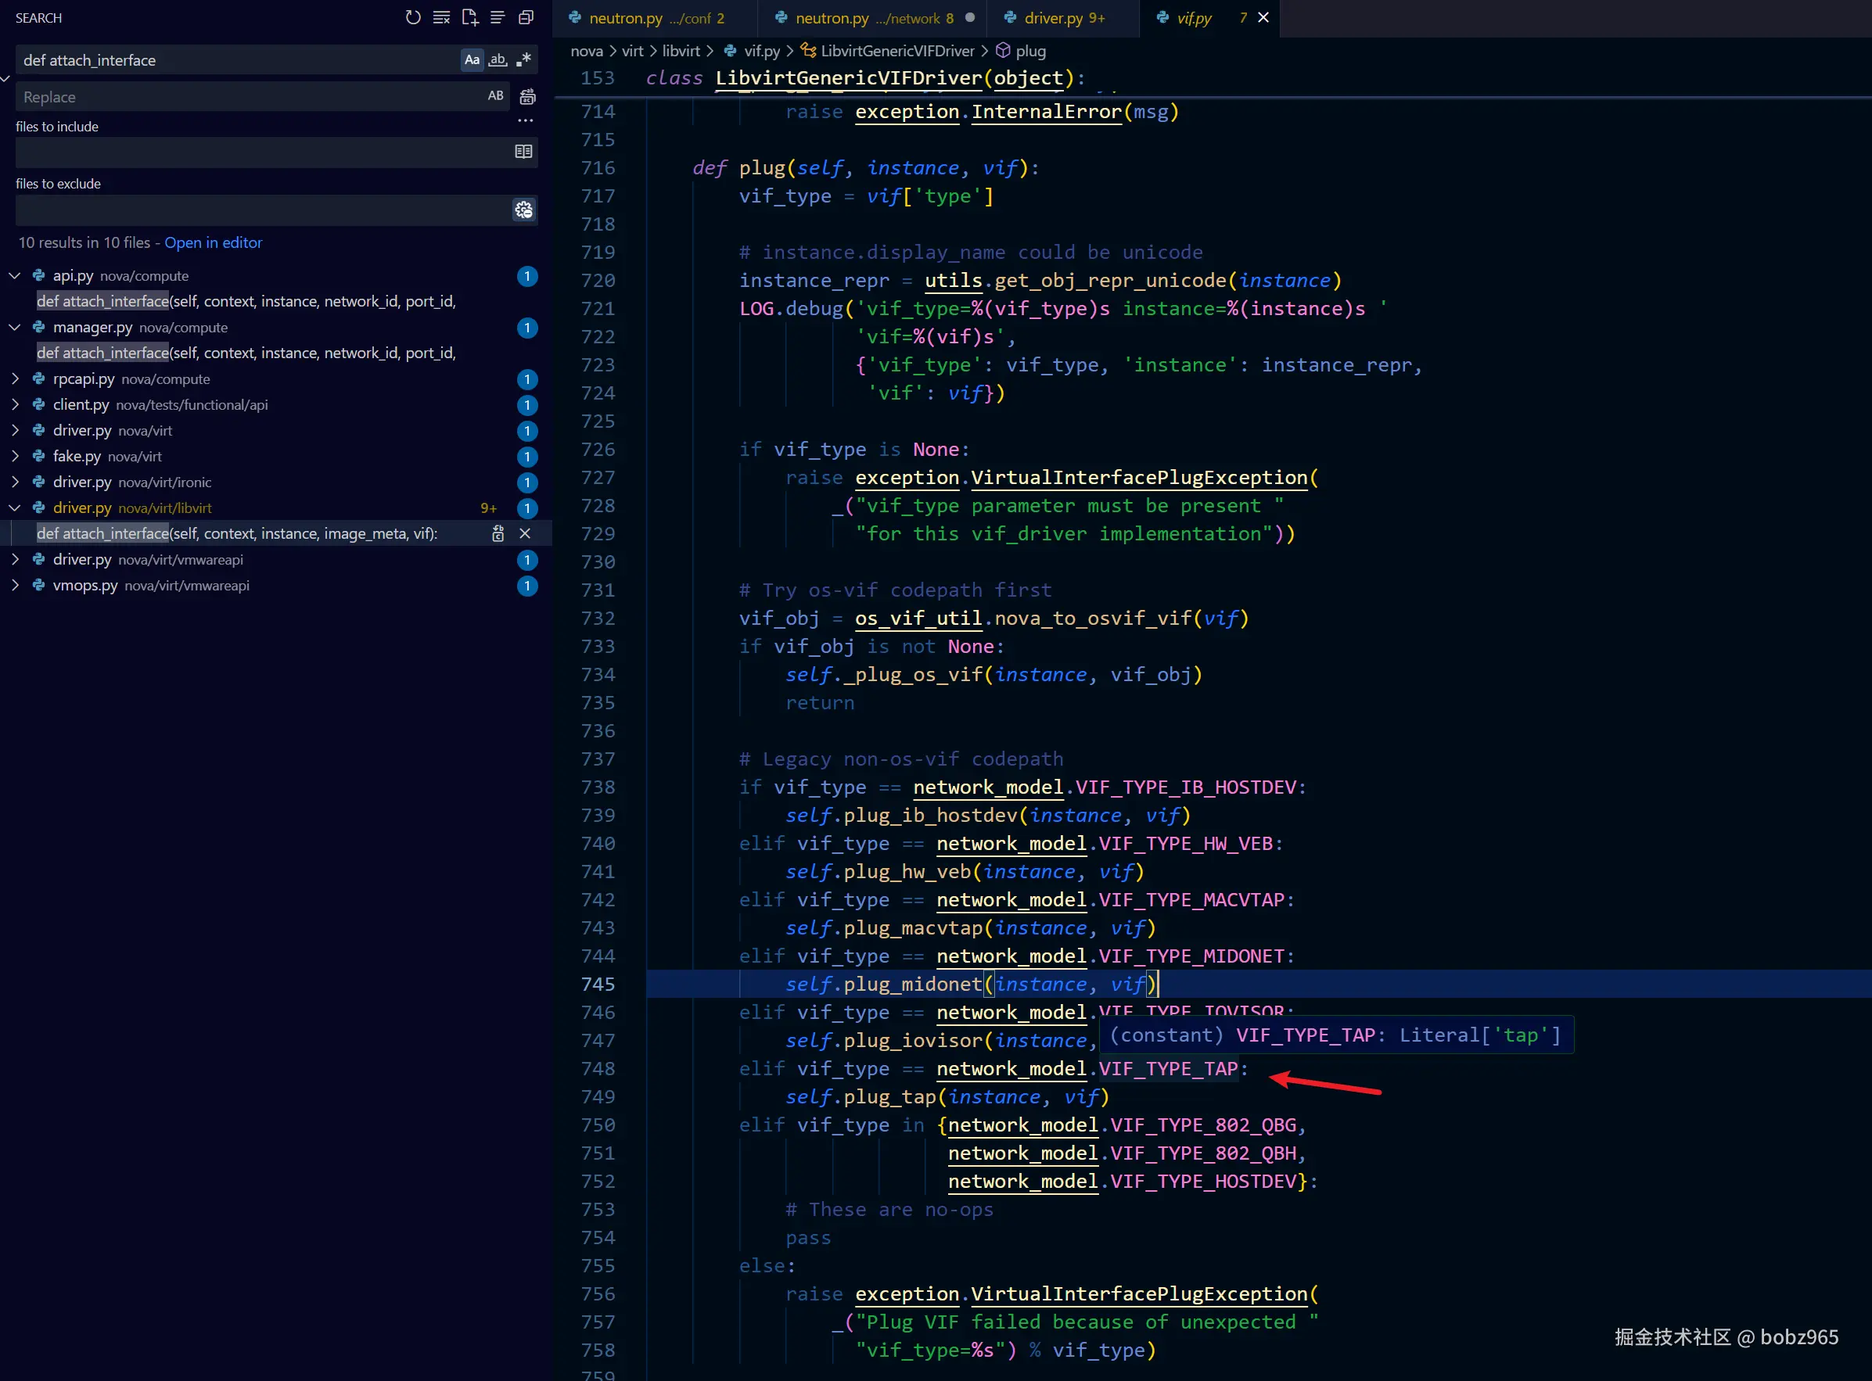Open results via Open in editor link
The image size is (1872, 1381).
click(x=214, y=242)
